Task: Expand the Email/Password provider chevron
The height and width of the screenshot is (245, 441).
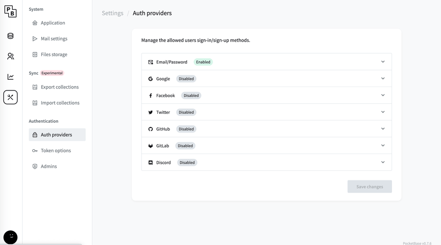Action: pyautogui.click(x=383, y=62)
